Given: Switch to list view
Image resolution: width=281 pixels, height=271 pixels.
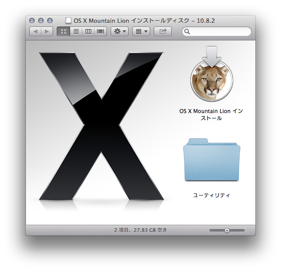Looking at the screenshot, I should [x=76, y=32].
